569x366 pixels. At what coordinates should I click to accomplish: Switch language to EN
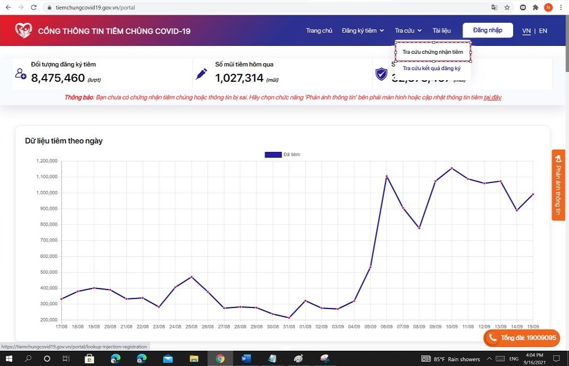pos(543,31)
